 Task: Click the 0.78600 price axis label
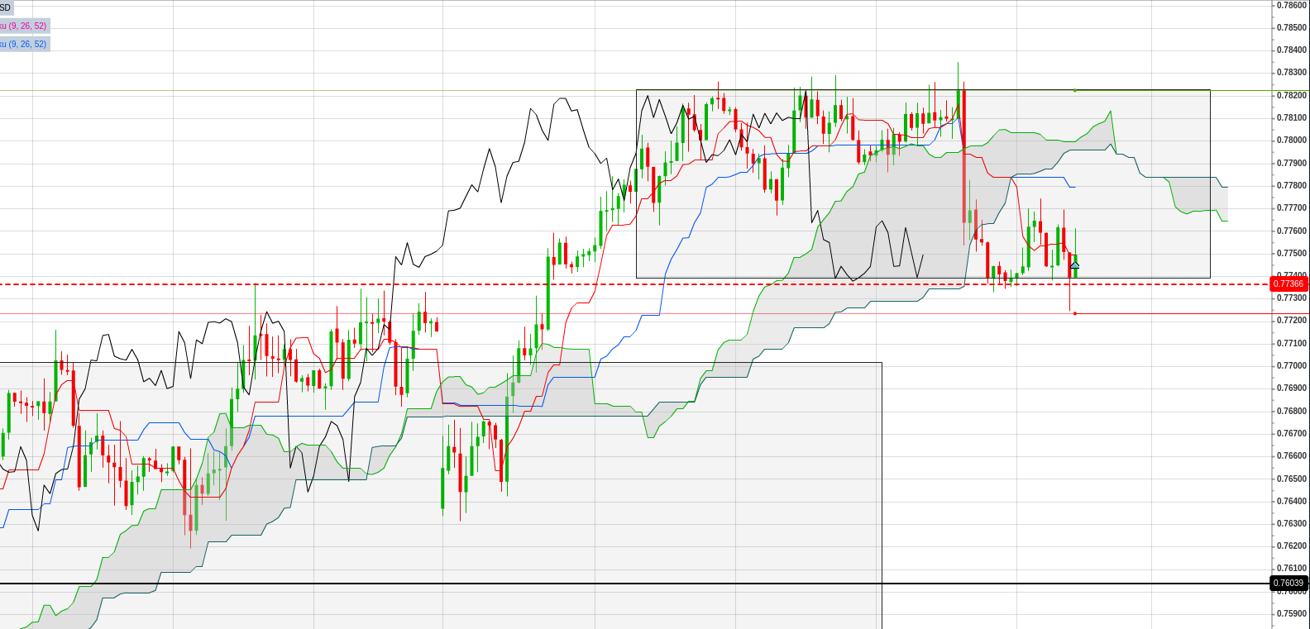1291,5
